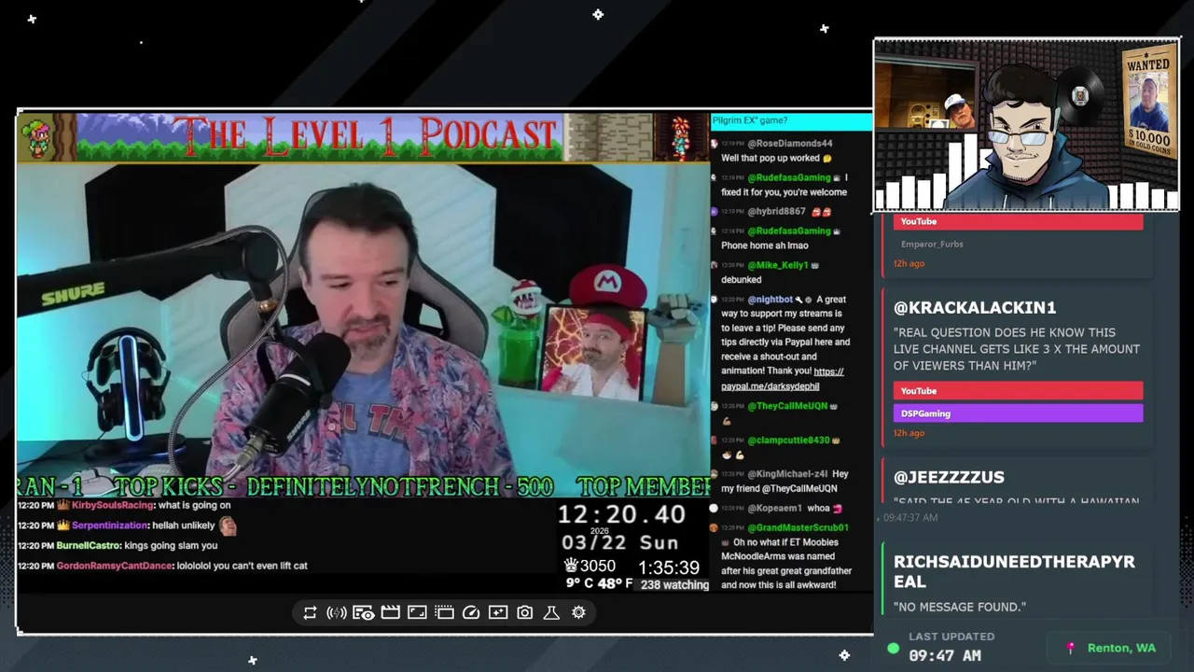Click the first @RudefasaGaming chat name
This screenshot has height=672, width=1194.
788,177
